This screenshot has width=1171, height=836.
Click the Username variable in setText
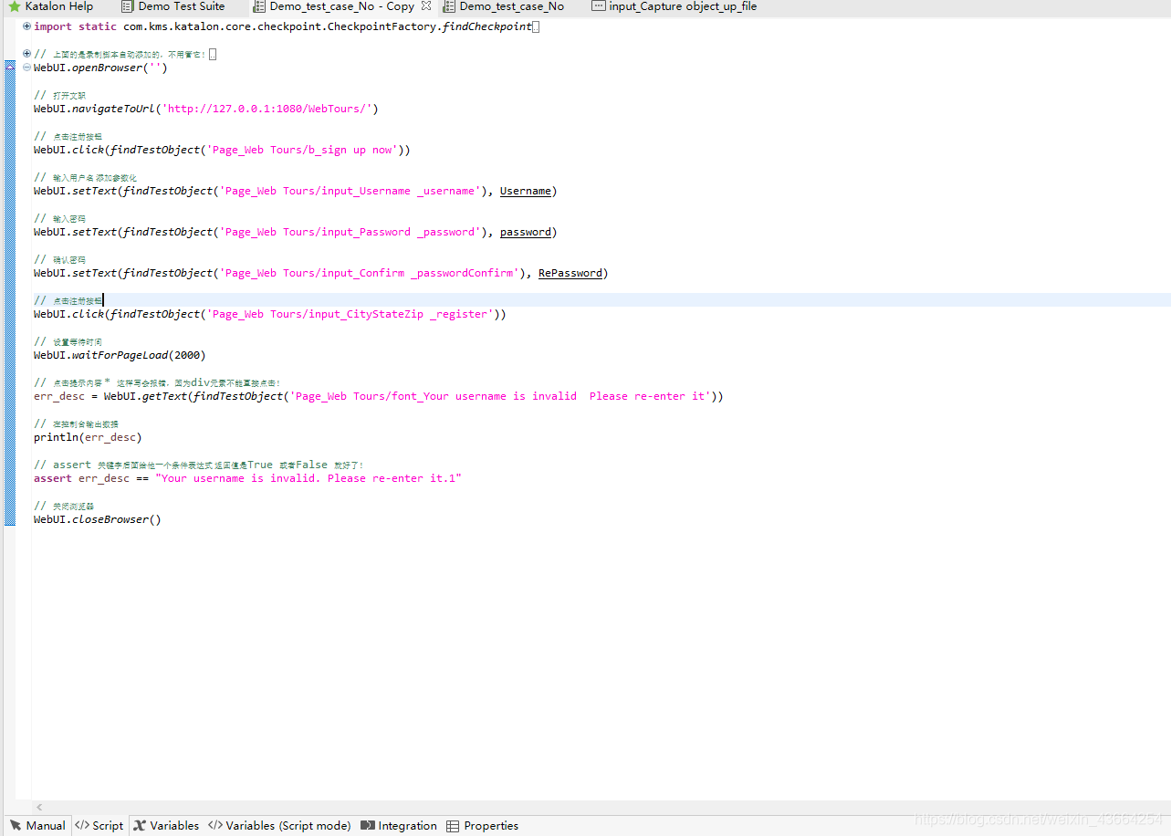point(526,191)
